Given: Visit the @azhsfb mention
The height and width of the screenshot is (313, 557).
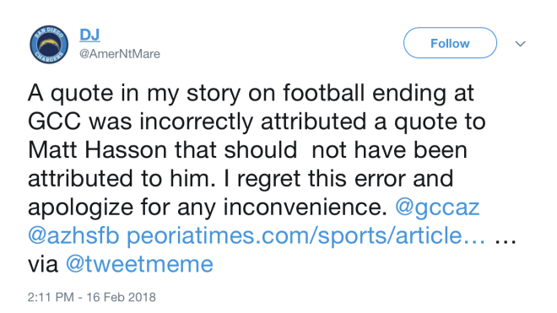Looking at the screenshot, I should (x=73, y=235).
